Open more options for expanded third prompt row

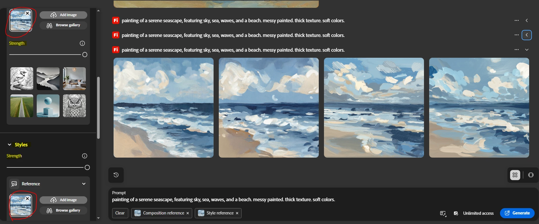pos(516,50)
